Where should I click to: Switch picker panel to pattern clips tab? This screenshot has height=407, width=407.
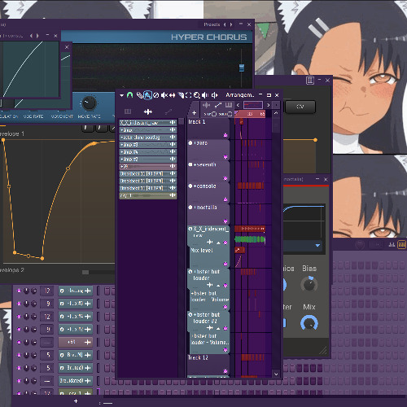pyautogui.click(x=128, y=112)
